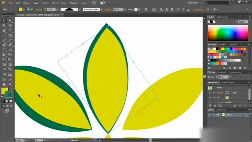Image resolution: width=252 pixels, height=142 pixels.
Task: Open stroke Weight dropdown in Stroke panel
Action: (x=230, y=77)
